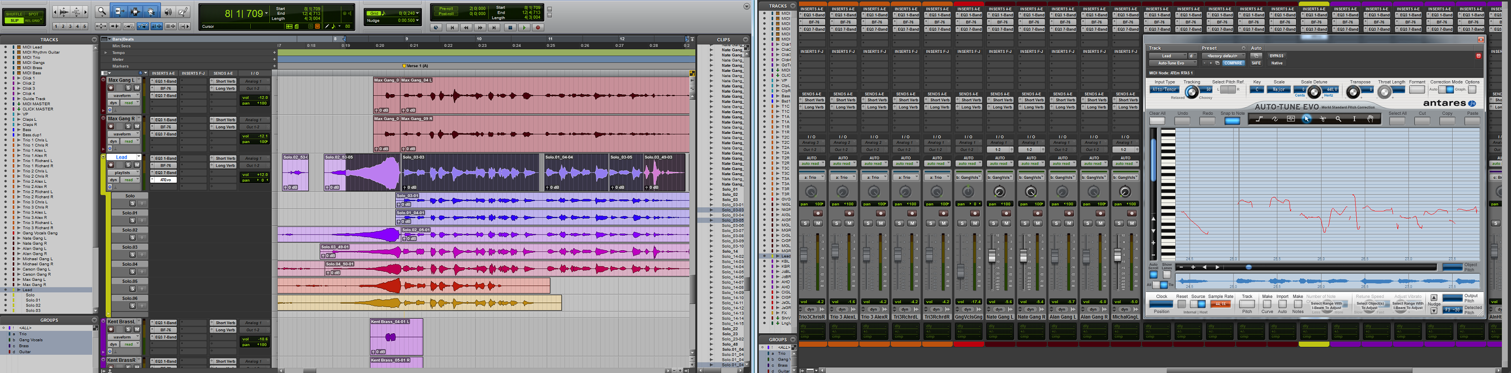Click Auto-Tune Clear All button
1511x373 pixels.
pyautogui.click(x=1158, y=121)
